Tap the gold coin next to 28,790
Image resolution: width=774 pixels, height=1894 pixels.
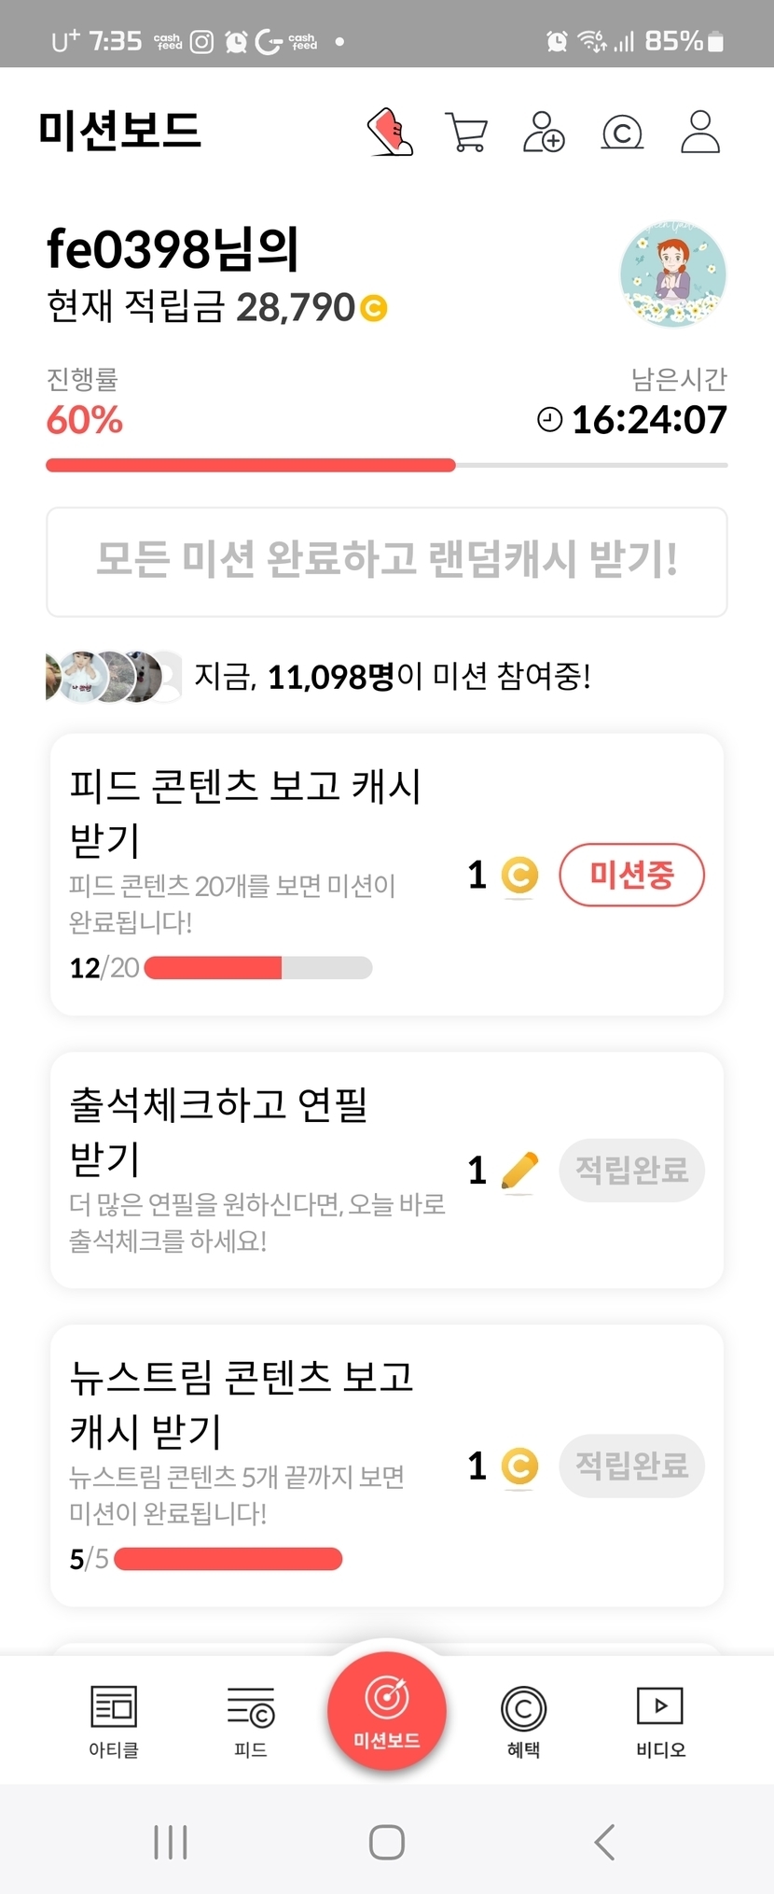point(374,308)
